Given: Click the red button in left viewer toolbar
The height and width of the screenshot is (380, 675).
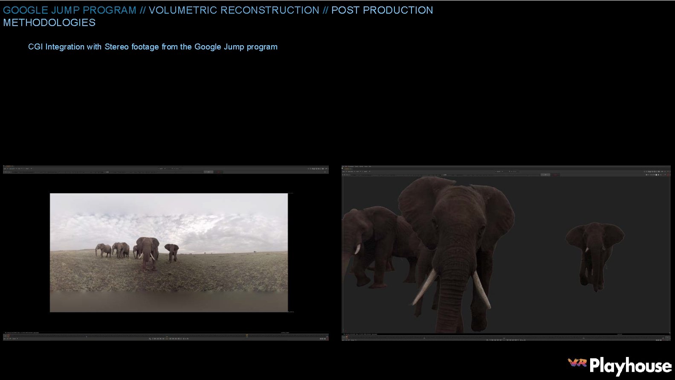Looking at the screenshot, I should point(219,172).
